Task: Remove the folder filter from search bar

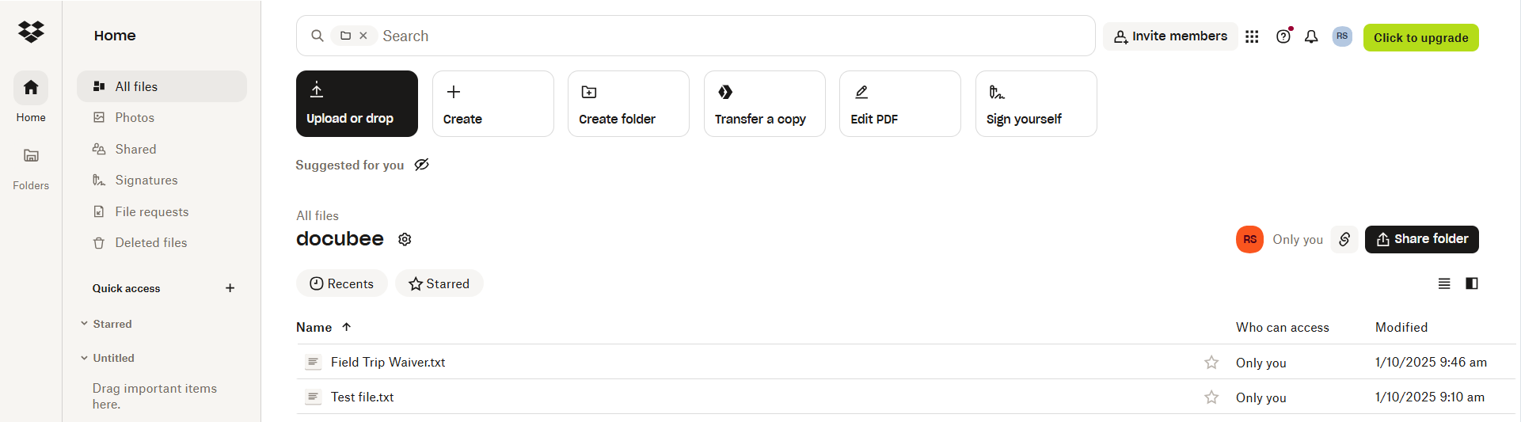Action: [x=363, y=36]
